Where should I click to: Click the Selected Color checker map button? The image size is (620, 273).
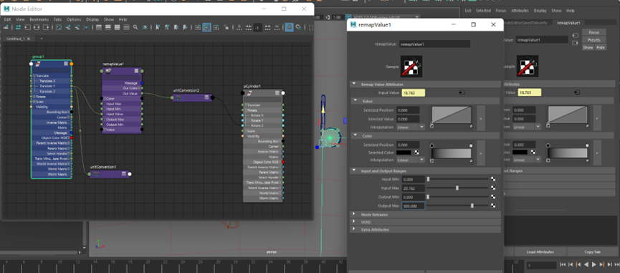(417, 153)
